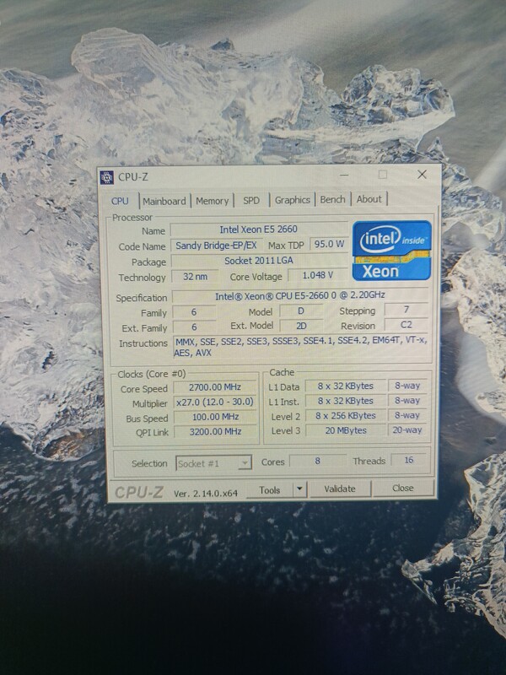506x675 pixels.
Task: Click the Tools button
Action: click(x=270, y=490)
